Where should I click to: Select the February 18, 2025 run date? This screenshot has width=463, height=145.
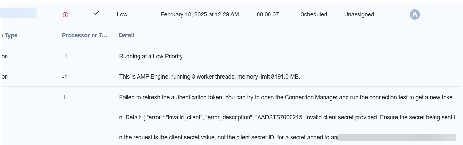200,15
